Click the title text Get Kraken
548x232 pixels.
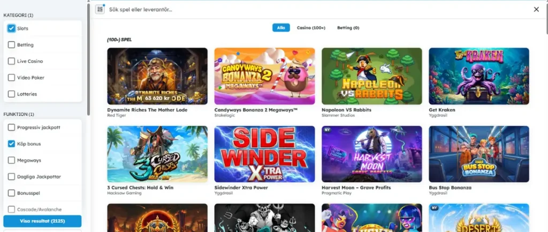(442, 110)
